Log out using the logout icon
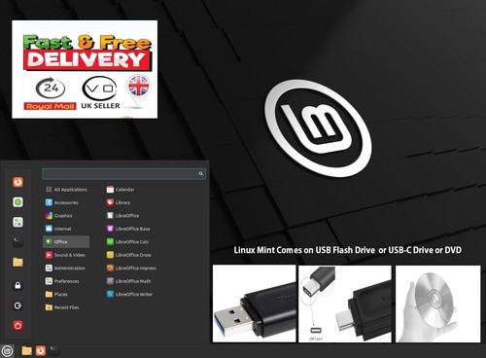 (17, 305)
